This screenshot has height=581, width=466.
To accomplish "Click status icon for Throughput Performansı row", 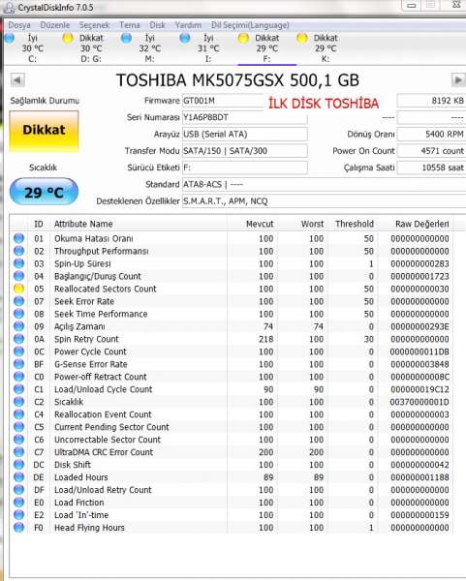I will pos(19,251).
